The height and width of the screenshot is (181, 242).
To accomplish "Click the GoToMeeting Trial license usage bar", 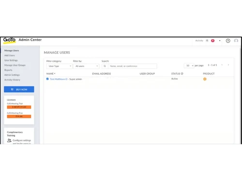I will tap(19, 107).
